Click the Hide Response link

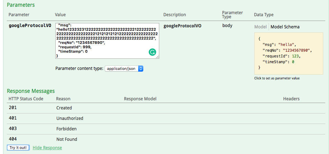(x=47, y=148)
